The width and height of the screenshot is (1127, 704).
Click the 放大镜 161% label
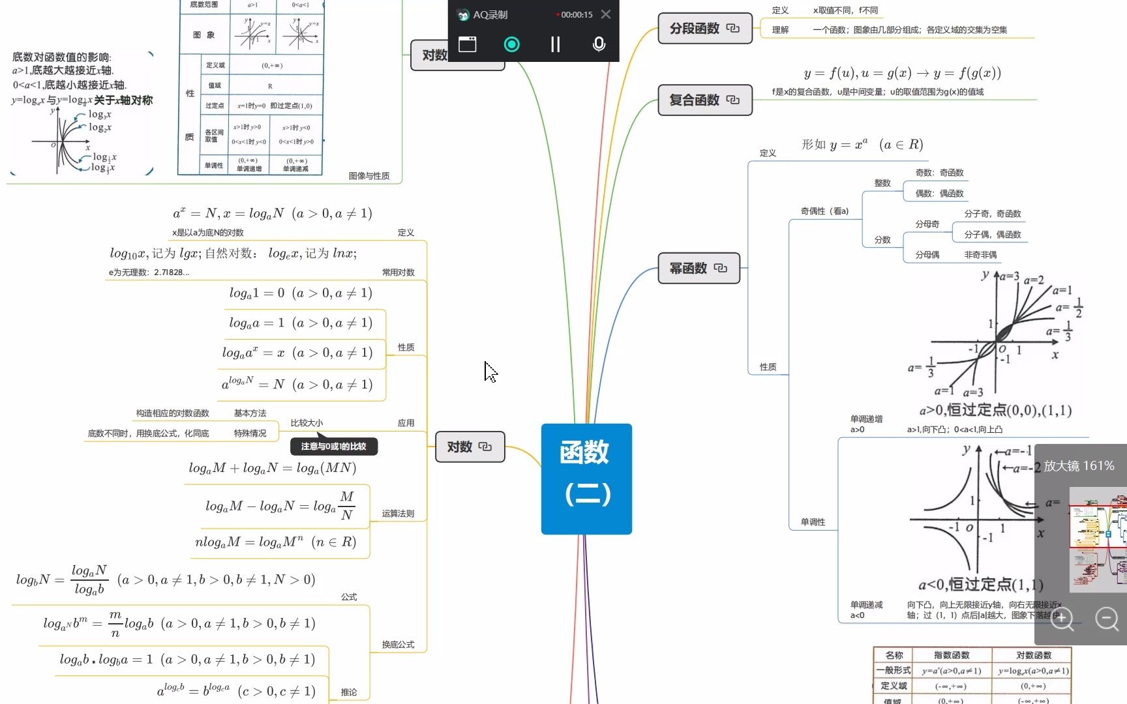click(x=1079, y=466)
